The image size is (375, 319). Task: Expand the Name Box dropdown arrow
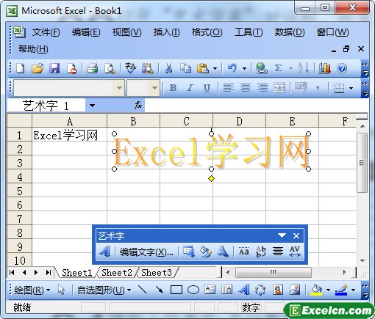pyautogui.click(x=92, y=106)
